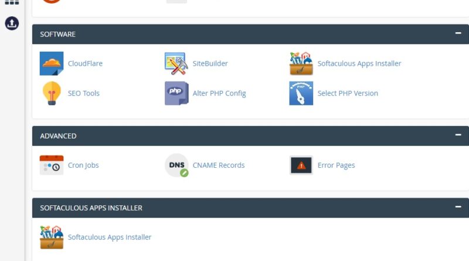Collapse the Software section
469x261 pixels.
pos(458,33)
